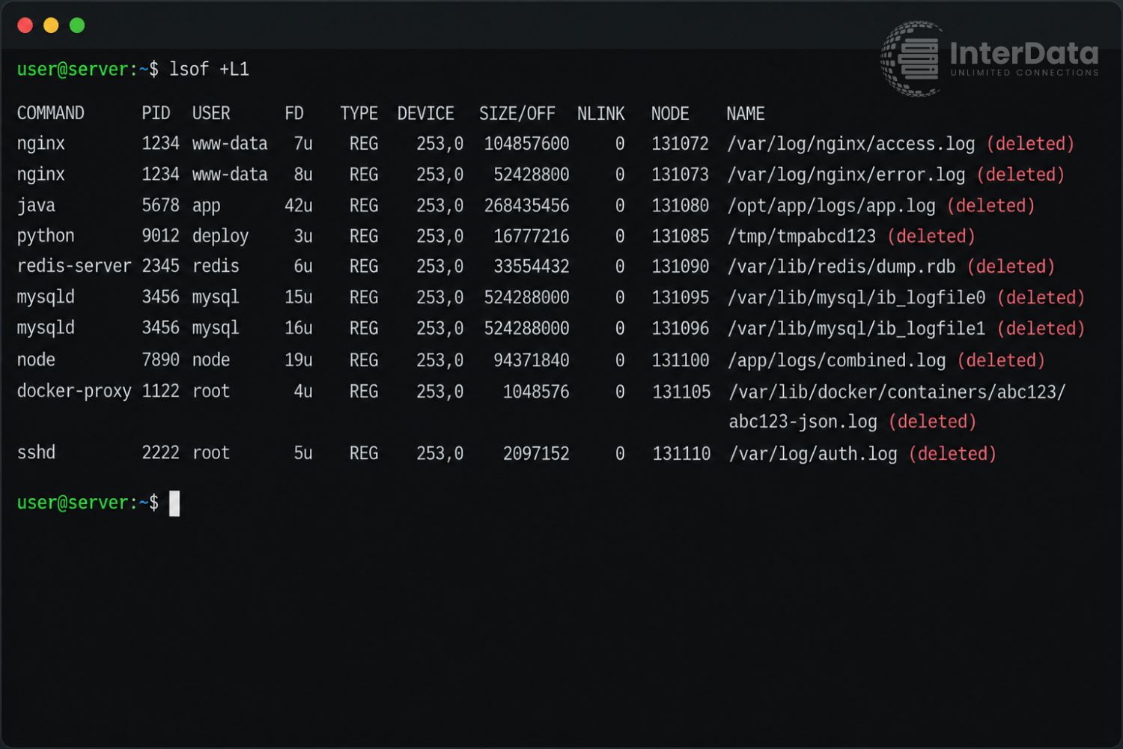This screenshot has width=1123, height=749.
Task: Click the COMMAND column header
Action: 51,113
